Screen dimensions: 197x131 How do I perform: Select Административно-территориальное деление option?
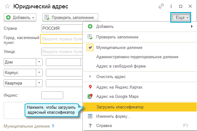[137, 57]
